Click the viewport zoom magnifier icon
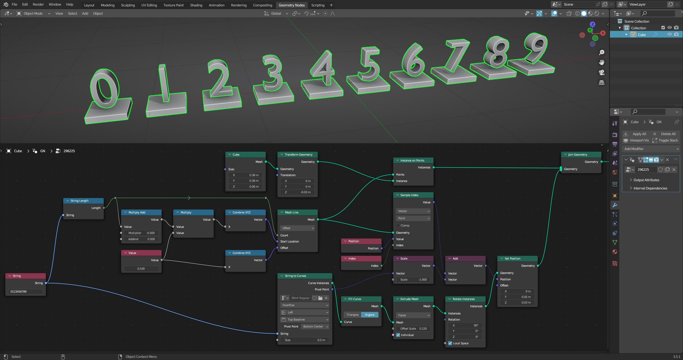The image size is (683, 360). [602, 52]
